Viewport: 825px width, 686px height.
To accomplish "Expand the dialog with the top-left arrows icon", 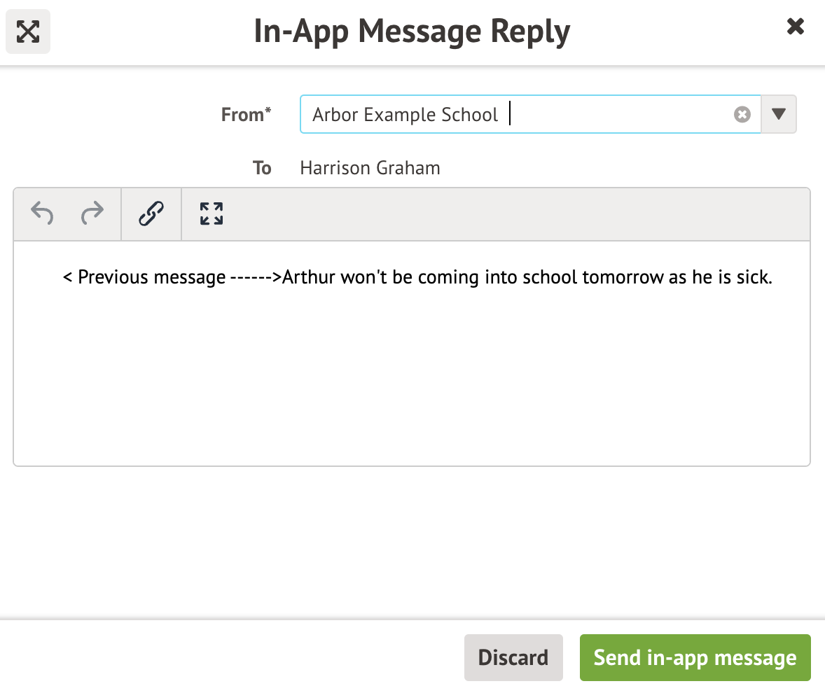I will click(28, 31).
